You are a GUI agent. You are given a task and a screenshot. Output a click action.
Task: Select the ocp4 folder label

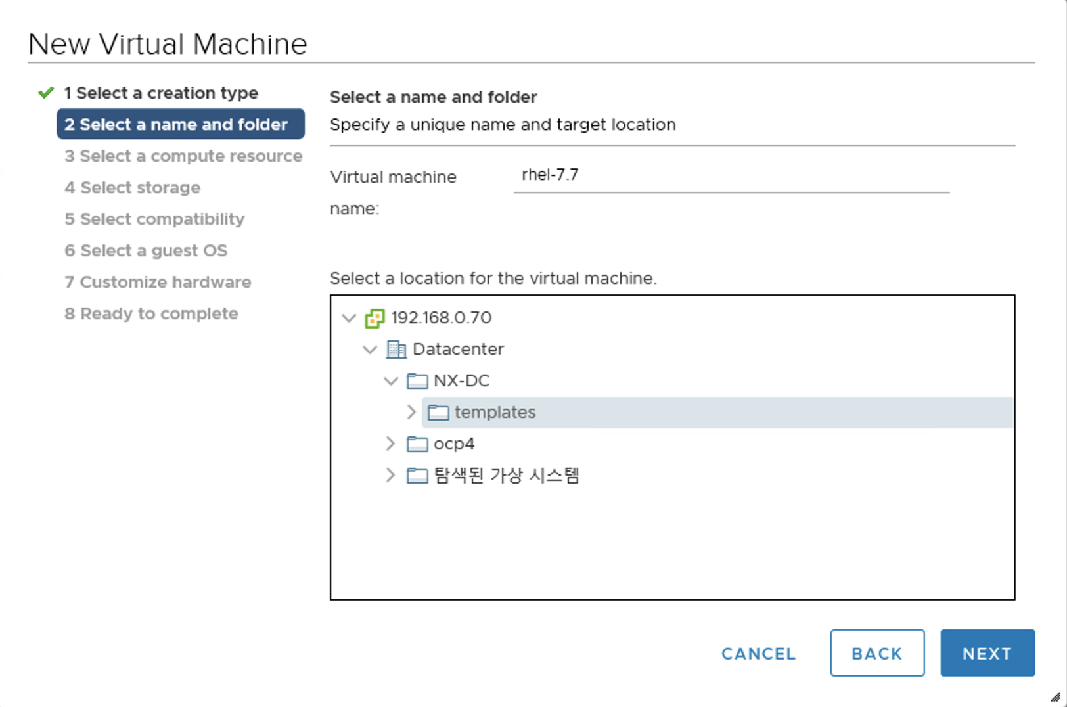[x=454, y=444]
